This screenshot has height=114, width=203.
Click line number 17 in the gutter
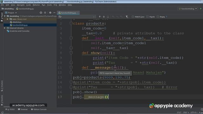pyautogui.click(x=60, y=97)
